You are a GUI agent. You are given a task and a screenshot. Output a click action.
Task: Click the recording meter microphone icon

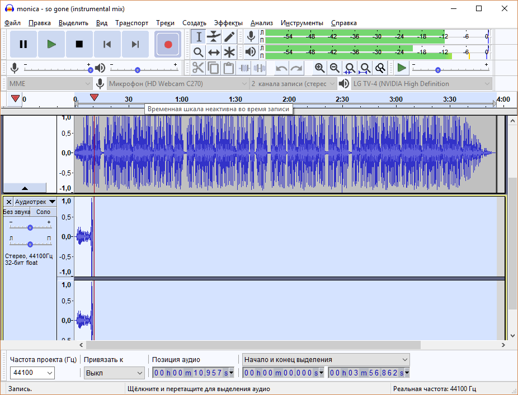pyautogui.click(x=251, y=36)
